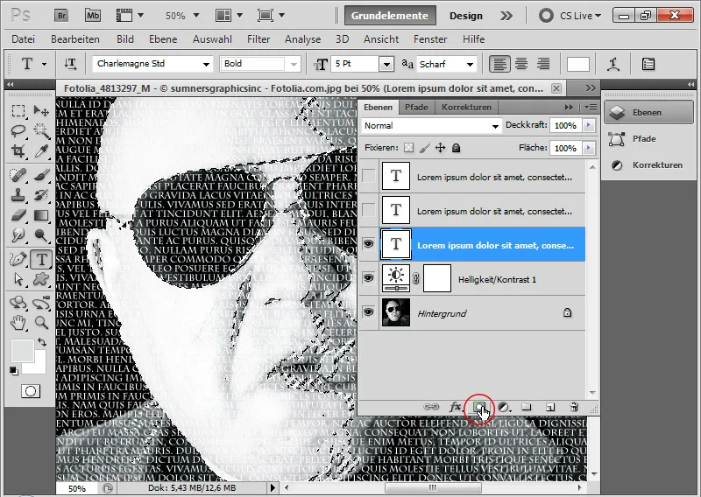Select the Design workspace
Screen dimensions: 701x497
(466, 16)
